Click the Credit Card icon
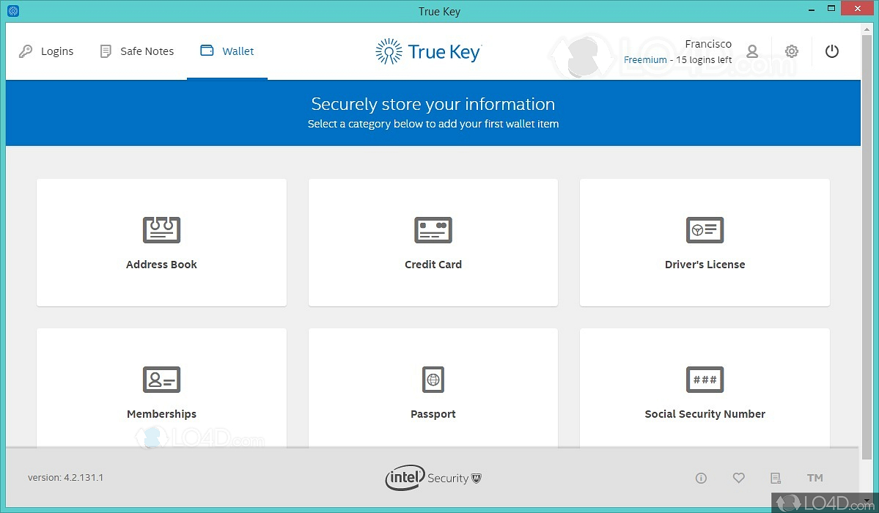This screenshot has width=879, height=513. [x=433, y=230]
